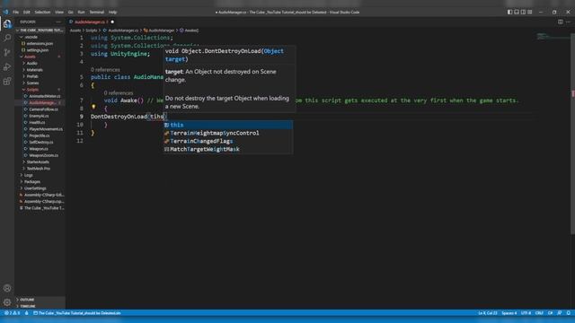Open the Help menu
This screenshot has height=323, width=575.
click(112, 12)
